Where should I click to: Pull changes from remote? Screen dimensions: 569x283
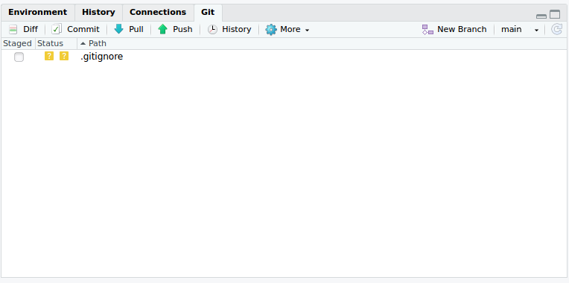tap(128, 29)
